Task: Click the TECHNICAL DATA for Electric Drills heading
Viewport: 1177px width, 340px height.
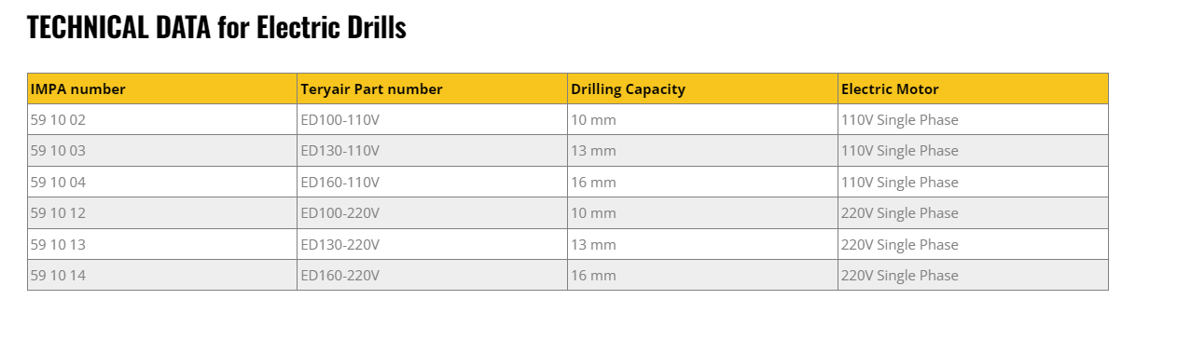Action: pos(216,27)
